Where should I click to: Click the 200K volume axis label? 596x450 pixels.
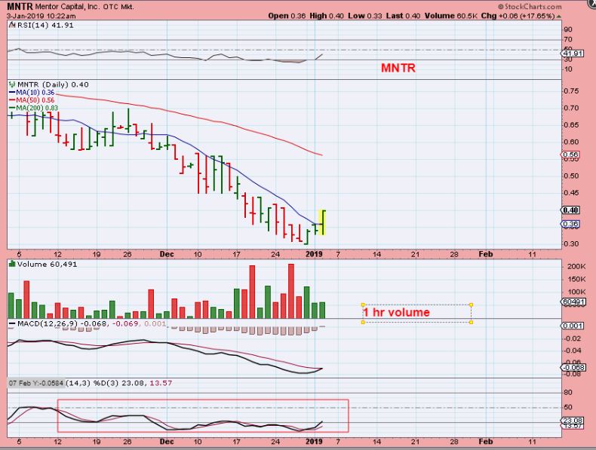(x=576, y=267)
